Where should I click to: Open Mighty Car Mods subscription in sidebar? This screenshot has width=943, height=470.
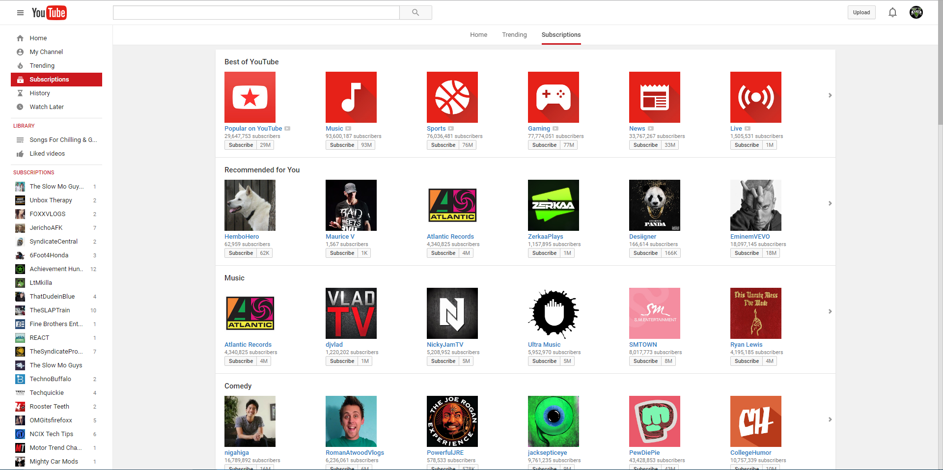56,462
